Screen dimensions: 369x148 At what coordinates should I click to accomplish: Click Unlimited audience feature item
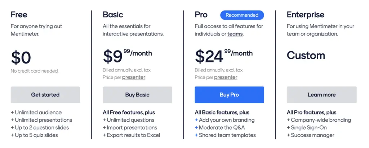[x=36, y=112]
